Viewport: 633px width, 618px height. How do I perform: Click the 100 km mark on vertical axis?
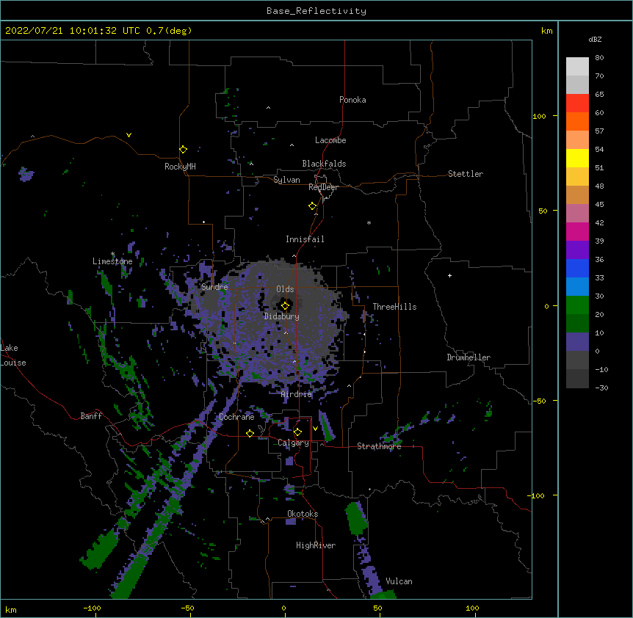coord(539,116)
